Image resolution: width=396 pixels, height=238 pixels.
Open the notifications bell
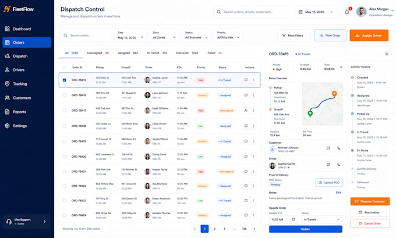[347, 12]
